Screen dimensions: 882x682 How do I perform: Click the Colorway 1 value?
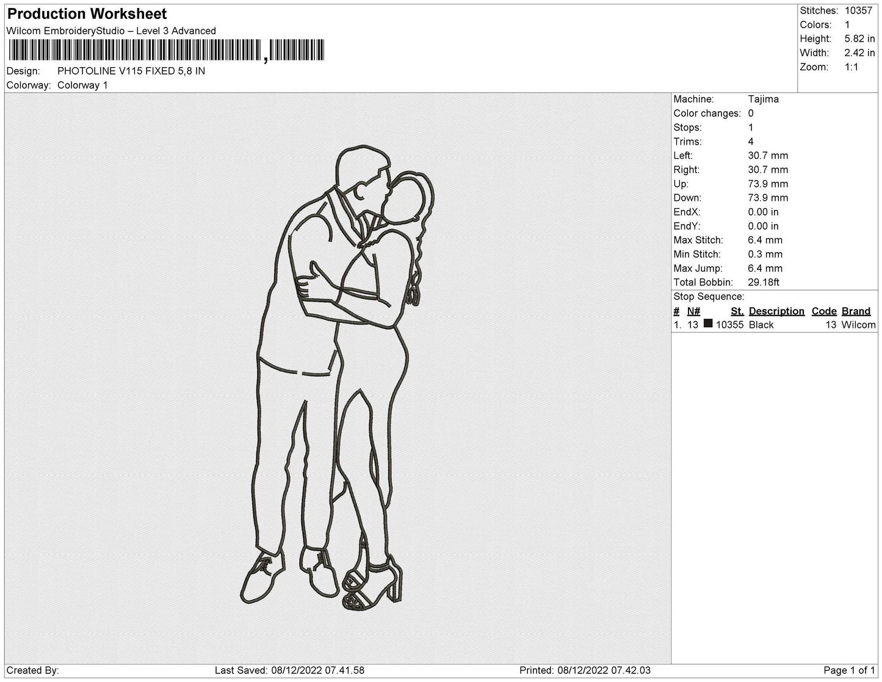click(x=82, y=85)
